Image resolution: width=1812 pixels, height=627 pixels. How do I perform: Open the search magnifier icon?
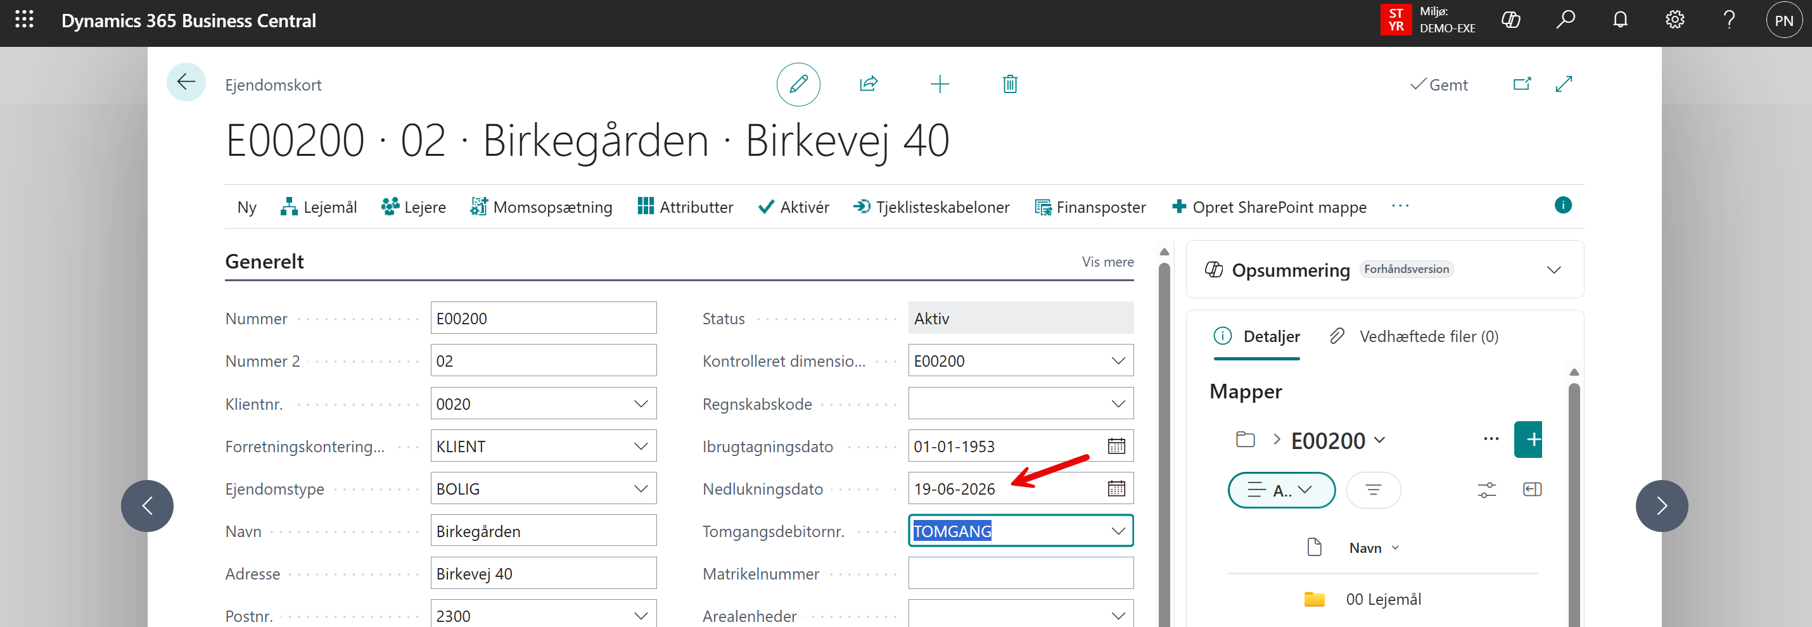pos(1565,20)
